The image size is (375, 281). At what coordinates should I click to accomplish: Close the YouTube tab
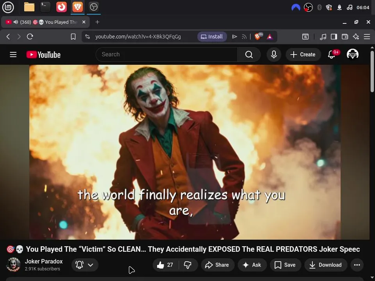pos(84,22)
